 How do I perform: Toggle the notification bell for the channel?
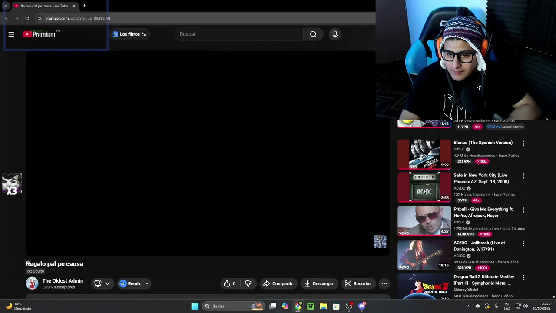98,283
